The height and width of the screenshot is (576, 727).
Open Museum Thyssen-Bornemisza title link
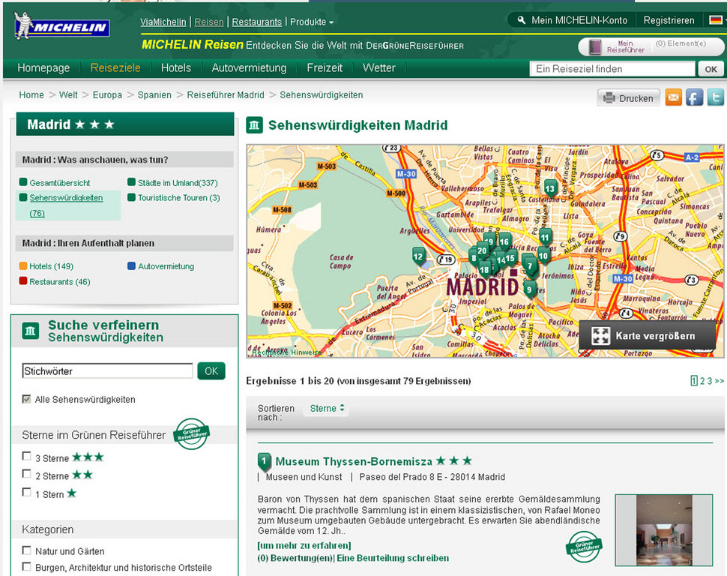354,461
